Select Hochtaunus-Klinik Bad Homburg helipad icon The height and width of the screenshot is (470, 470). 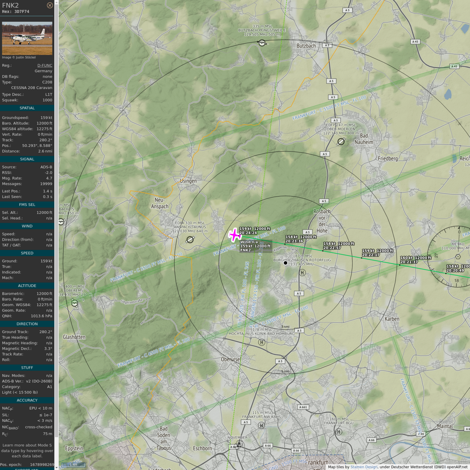click(x=261, y=342)
